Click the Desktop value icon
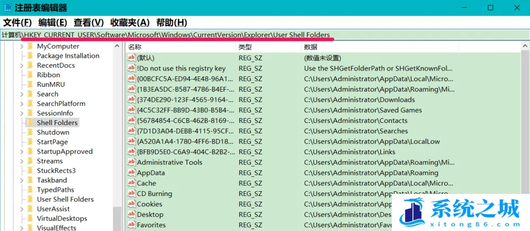 coord(131,215)
